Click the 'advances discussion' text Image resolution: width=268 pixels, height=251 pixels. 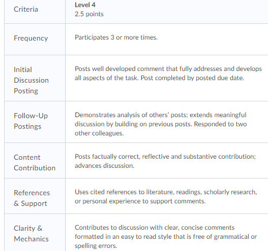(x=105, y=166)
